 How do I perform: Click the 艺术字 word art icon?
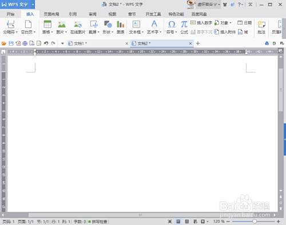point(154,24)
